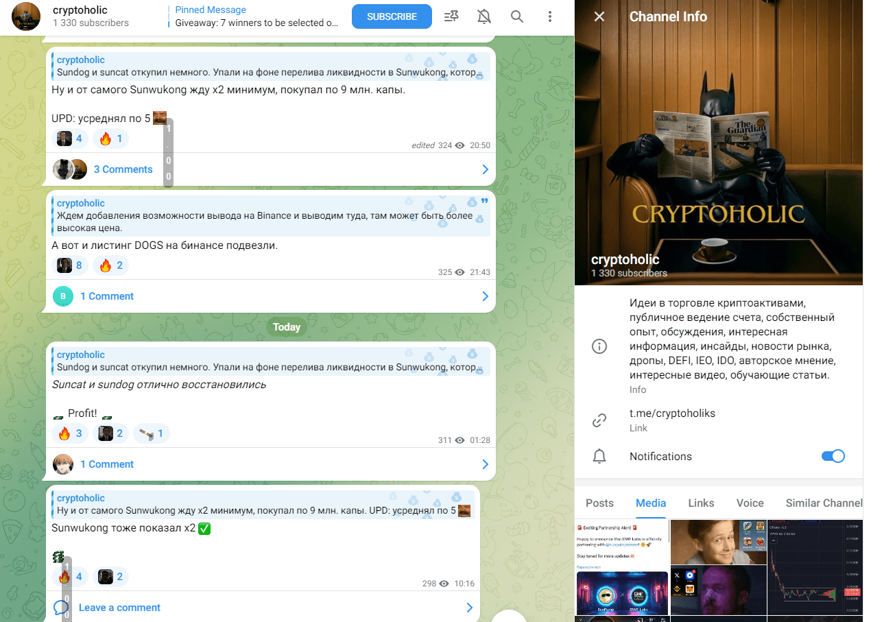Click avatar reaction with count 2 on Sunwukong x2 post
This screenshot has width=895, height=622.
click(110, 577)
